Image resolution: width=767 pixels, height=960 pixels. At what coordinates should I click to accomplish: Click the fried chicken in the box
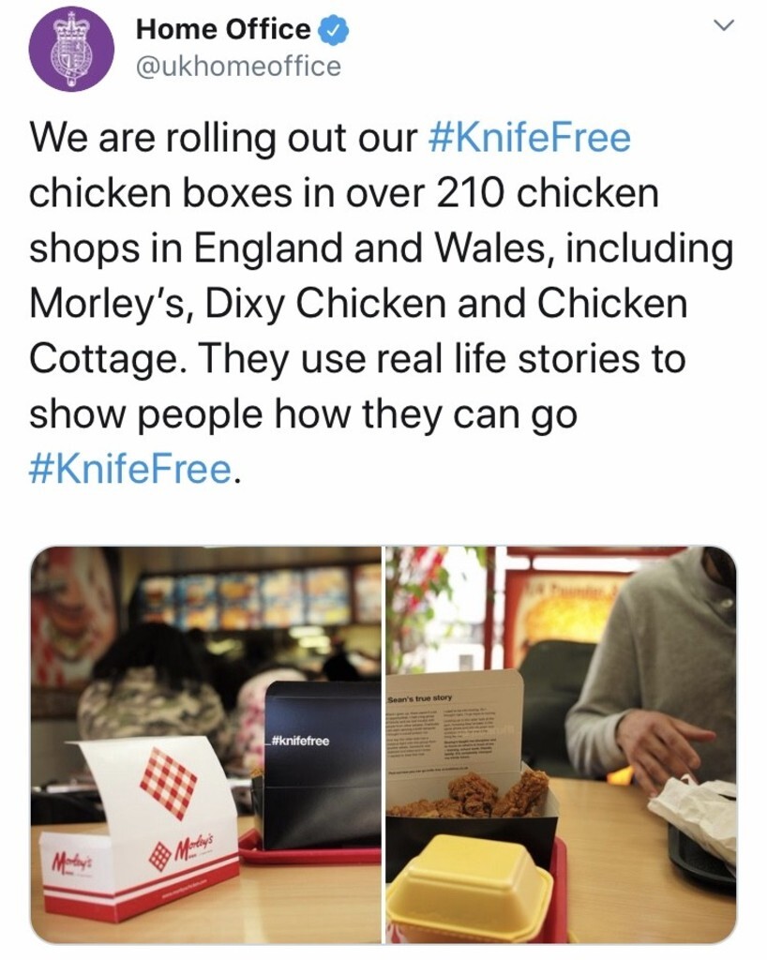484,793
